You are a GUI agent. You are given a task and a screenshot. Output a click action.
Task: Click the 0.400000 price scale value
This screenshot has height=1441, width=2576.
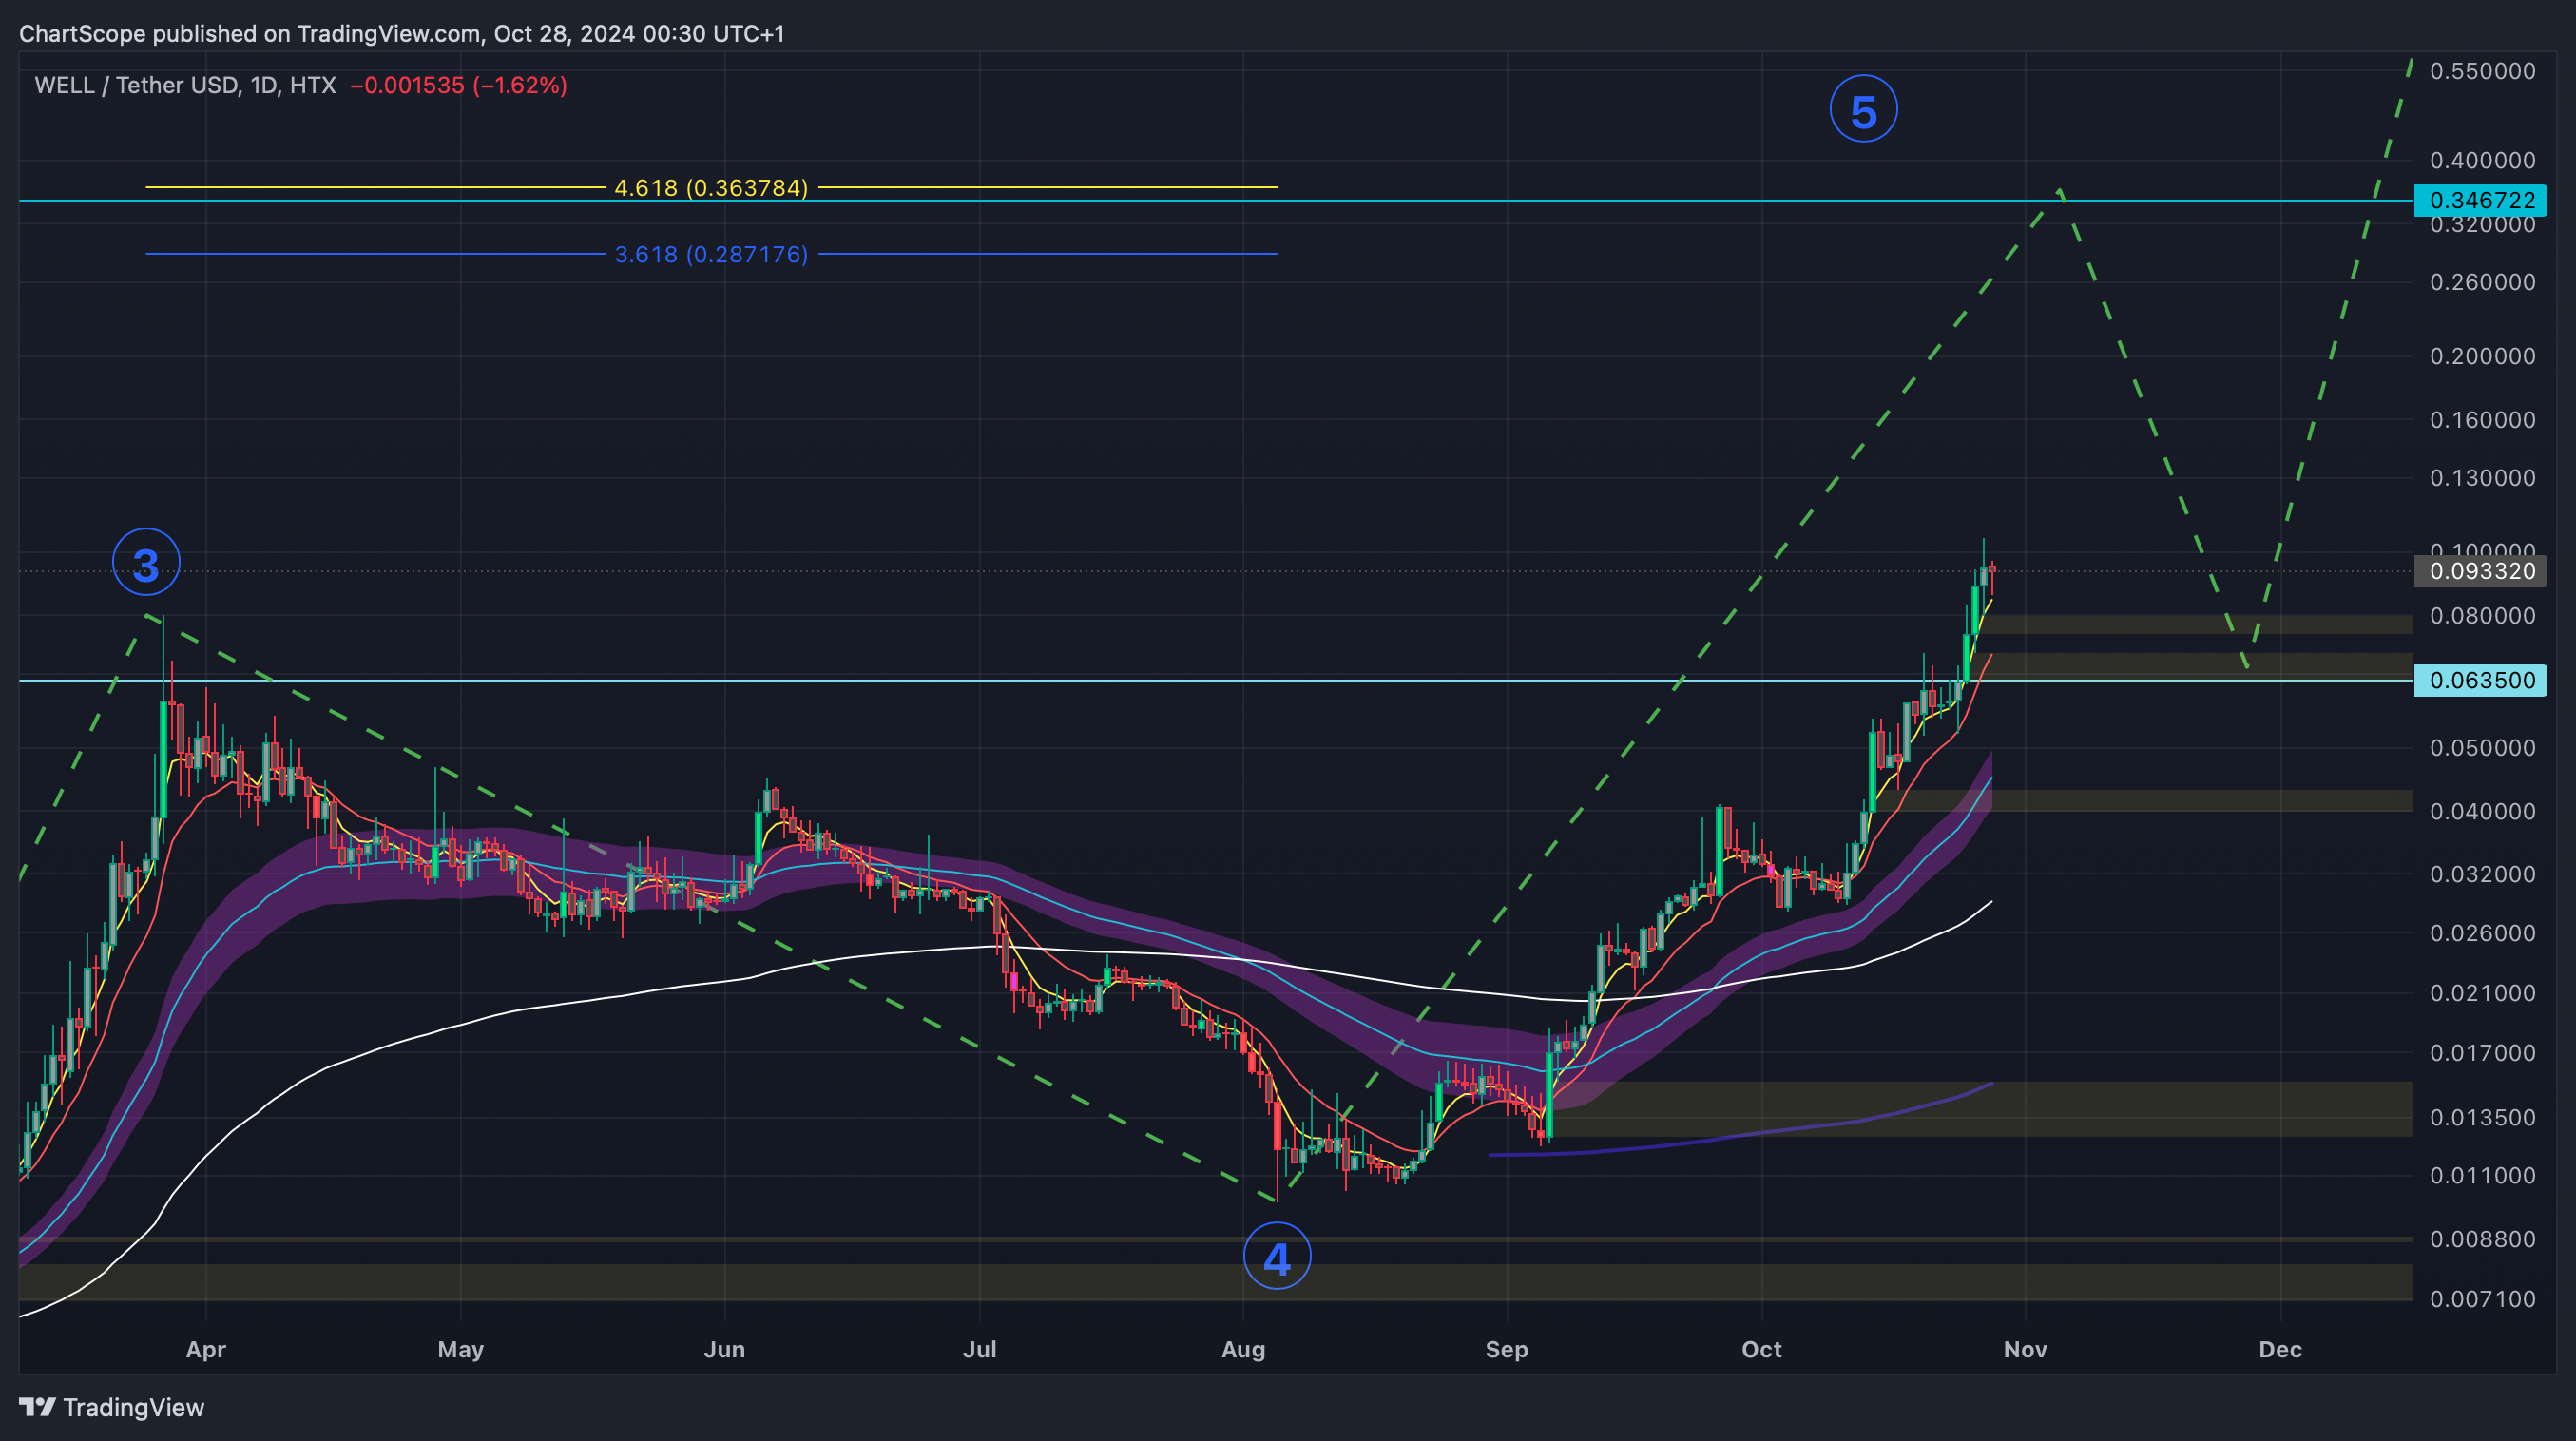(2483, 160)
